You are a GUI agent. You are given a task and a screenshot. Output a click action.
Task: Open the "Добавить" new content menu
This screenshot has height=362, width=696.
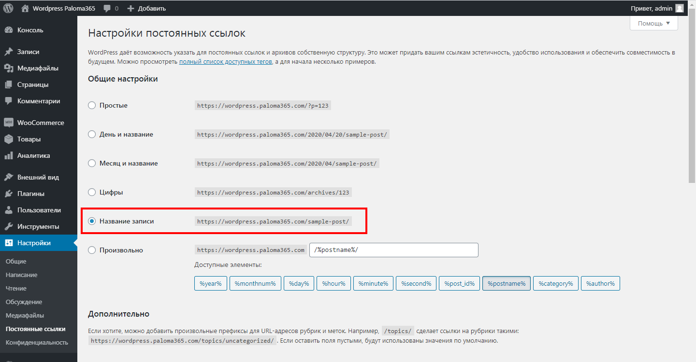[146, 8]
